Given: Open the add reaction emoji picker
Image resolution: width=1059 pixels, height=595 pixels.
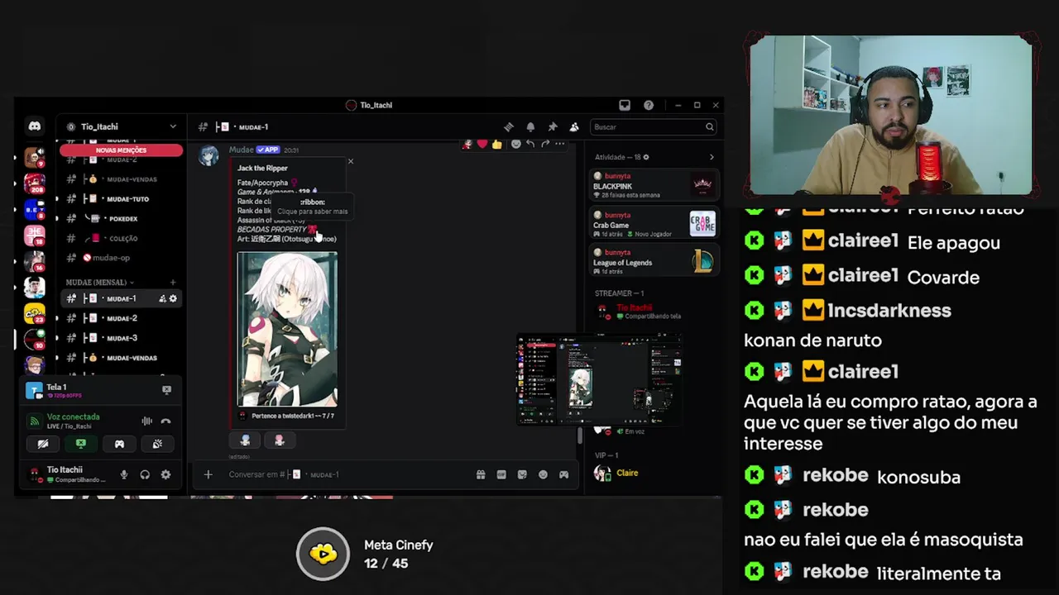Looking at the screenshot, I should [515, 144].
